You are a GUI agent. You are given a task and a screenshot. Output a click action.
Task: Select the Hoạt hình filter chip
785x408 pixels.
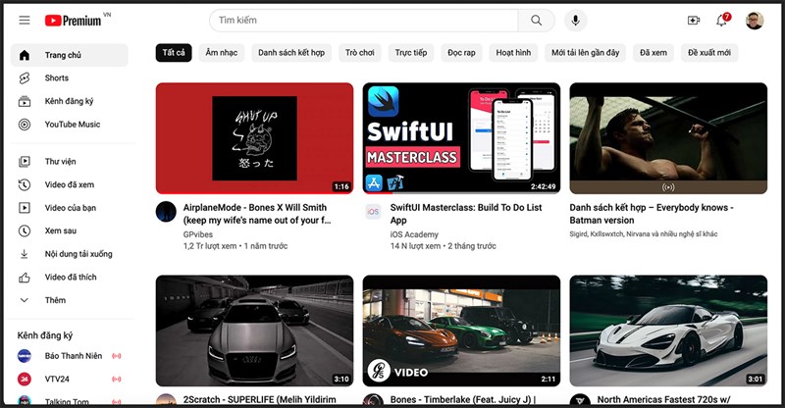pos(513,53)
